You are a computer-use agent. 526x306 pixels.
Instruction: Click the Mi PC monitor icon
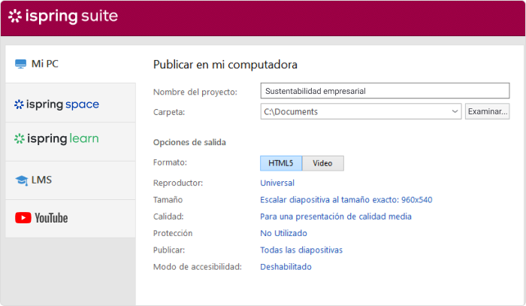[x=20, y=64]
